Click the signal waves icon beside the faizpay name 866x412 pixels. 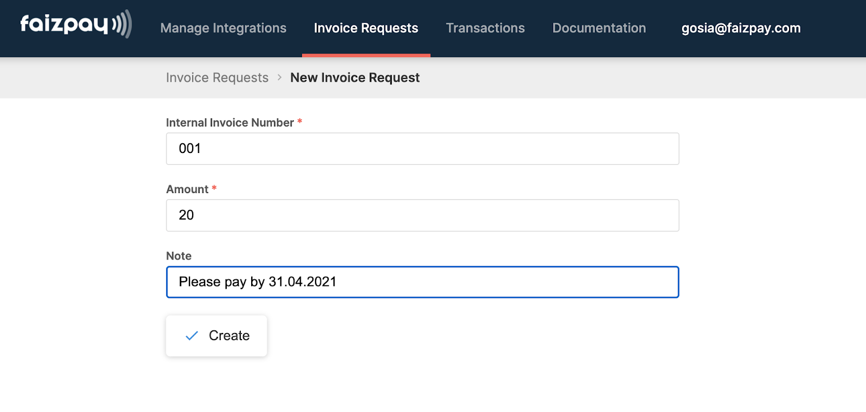[122, 24]
